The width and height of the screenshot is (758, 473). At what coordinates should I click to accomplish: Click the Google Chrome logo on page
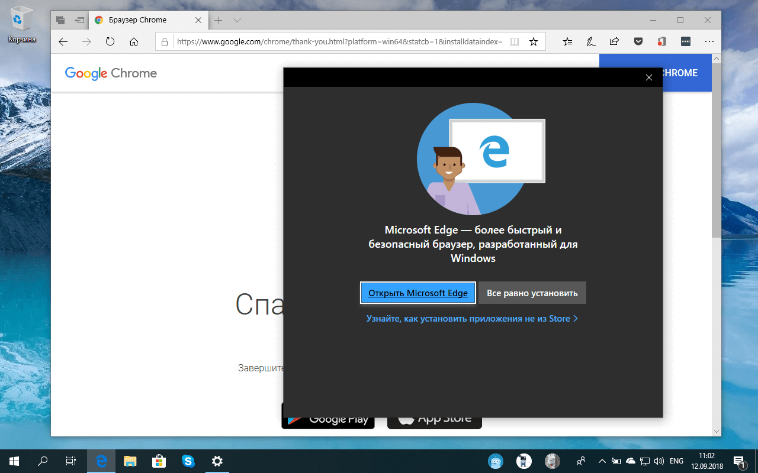coord(111,73)
